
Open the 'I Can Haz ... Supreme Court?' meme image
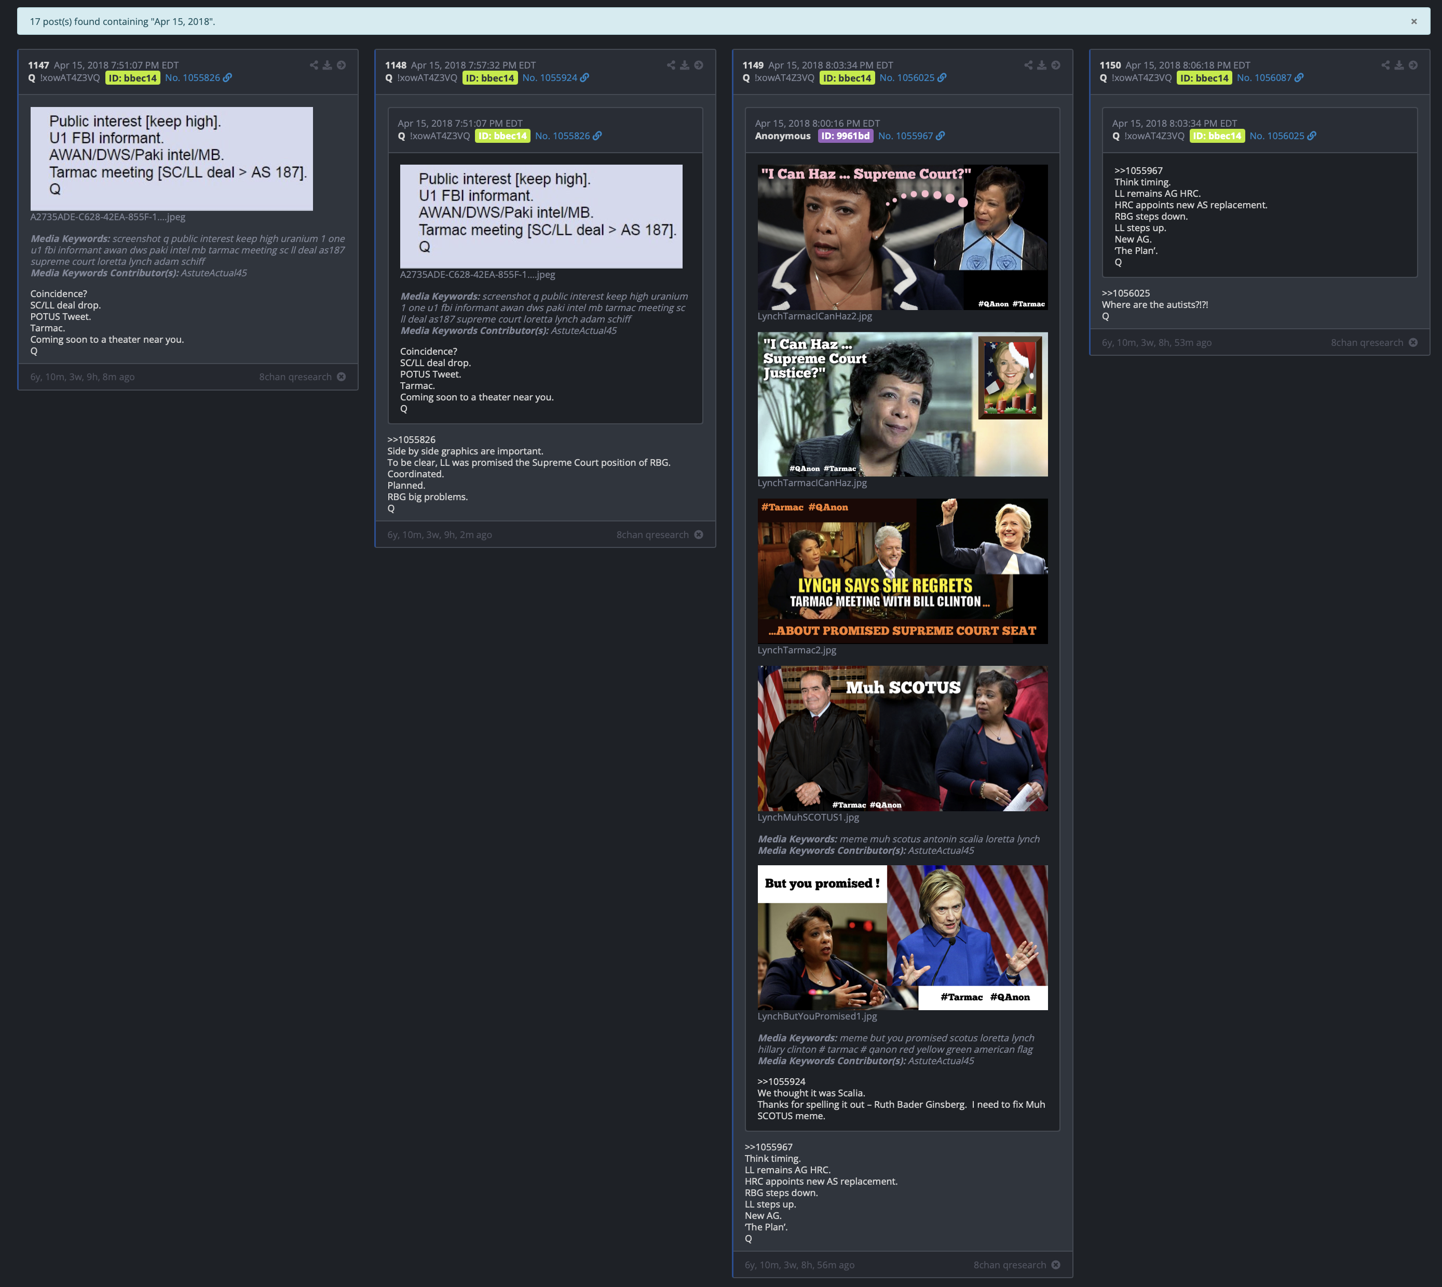click(903, 237)
